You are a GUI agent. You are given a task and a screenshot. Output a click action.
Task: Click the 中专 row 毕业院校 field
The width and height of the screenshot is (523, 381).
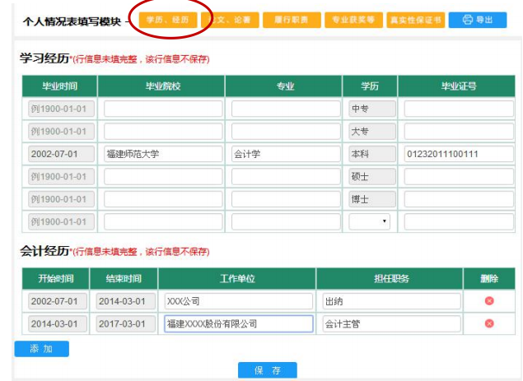pyautogui.click(x=163, y=109)
